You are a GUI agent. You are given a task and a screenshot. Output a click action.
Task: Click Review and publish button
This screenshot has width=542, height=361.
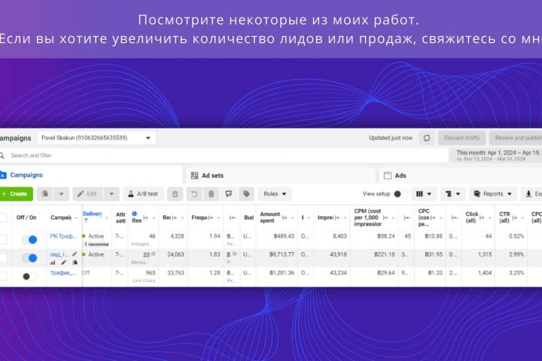click(516, 138)
